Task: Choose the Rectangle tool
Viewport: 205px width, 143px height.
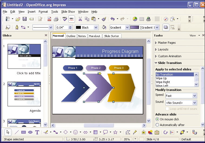Action: point(24,132)
